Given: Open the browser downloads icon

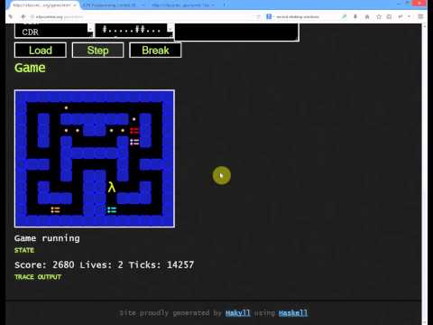Looking at the screenshot, I should (x=355, y=17).
